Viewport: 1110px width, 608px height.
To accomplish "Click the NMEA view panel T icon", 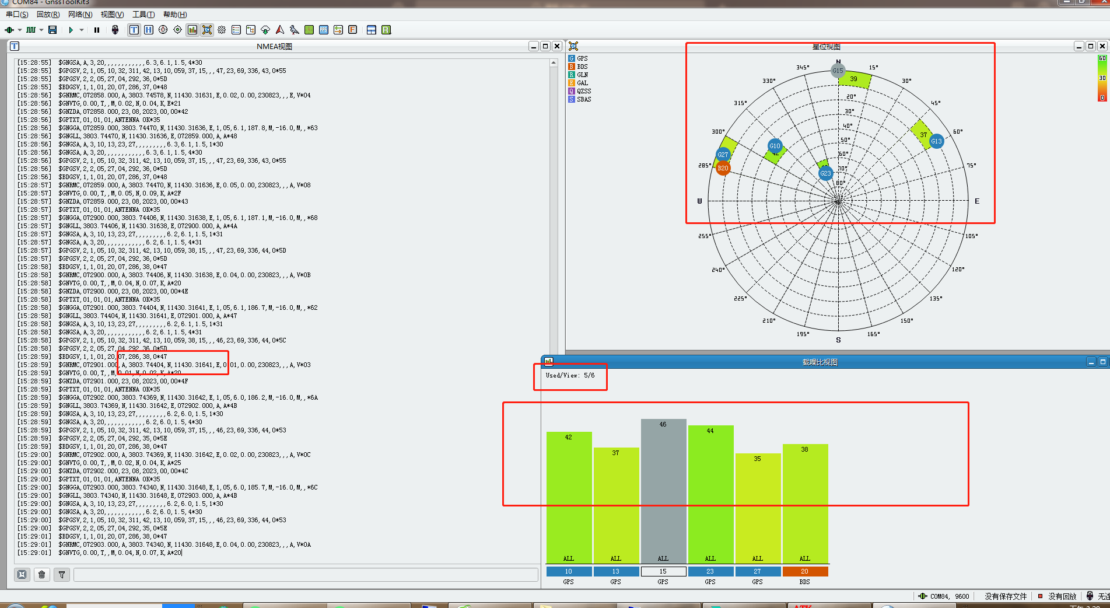I will click(x=15, y=46).
